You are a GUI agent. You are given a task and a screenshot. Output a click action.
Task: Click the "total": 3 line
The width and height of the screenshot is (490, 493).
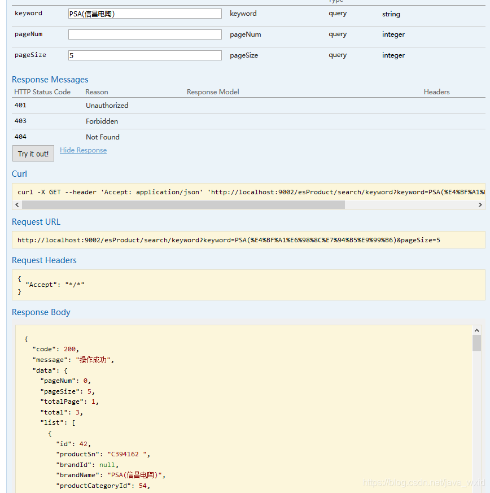click(x=62, y=412)
